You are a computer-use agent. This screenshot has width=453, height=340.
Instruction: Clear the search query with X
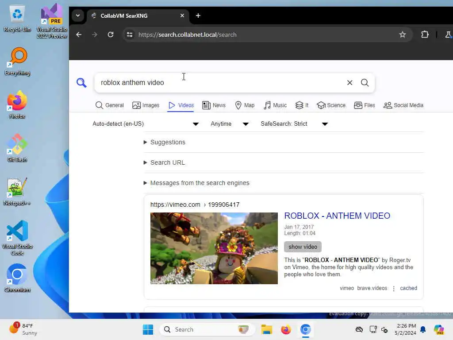point(349,83)
